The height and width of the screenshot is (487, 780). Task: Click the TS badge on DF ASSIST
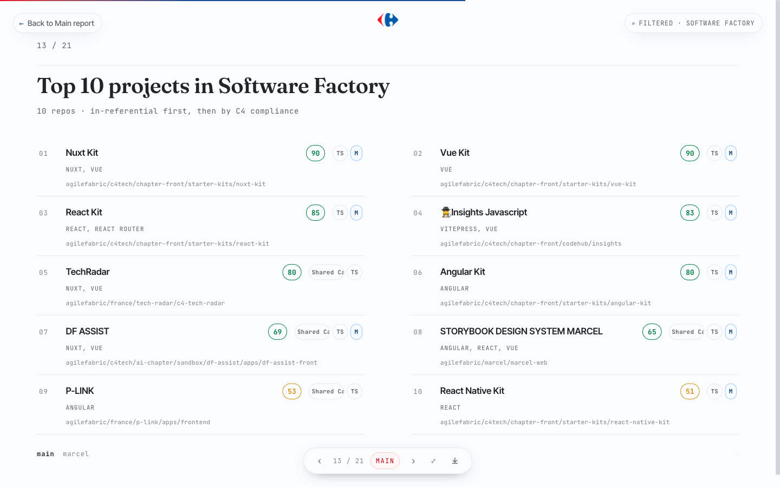[x=340, y=332]
